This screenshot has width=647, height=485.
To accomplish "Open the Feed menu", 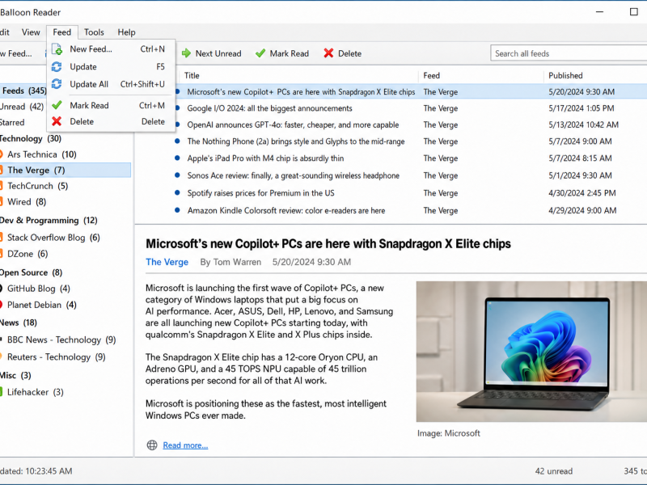I will coord(62,32).
